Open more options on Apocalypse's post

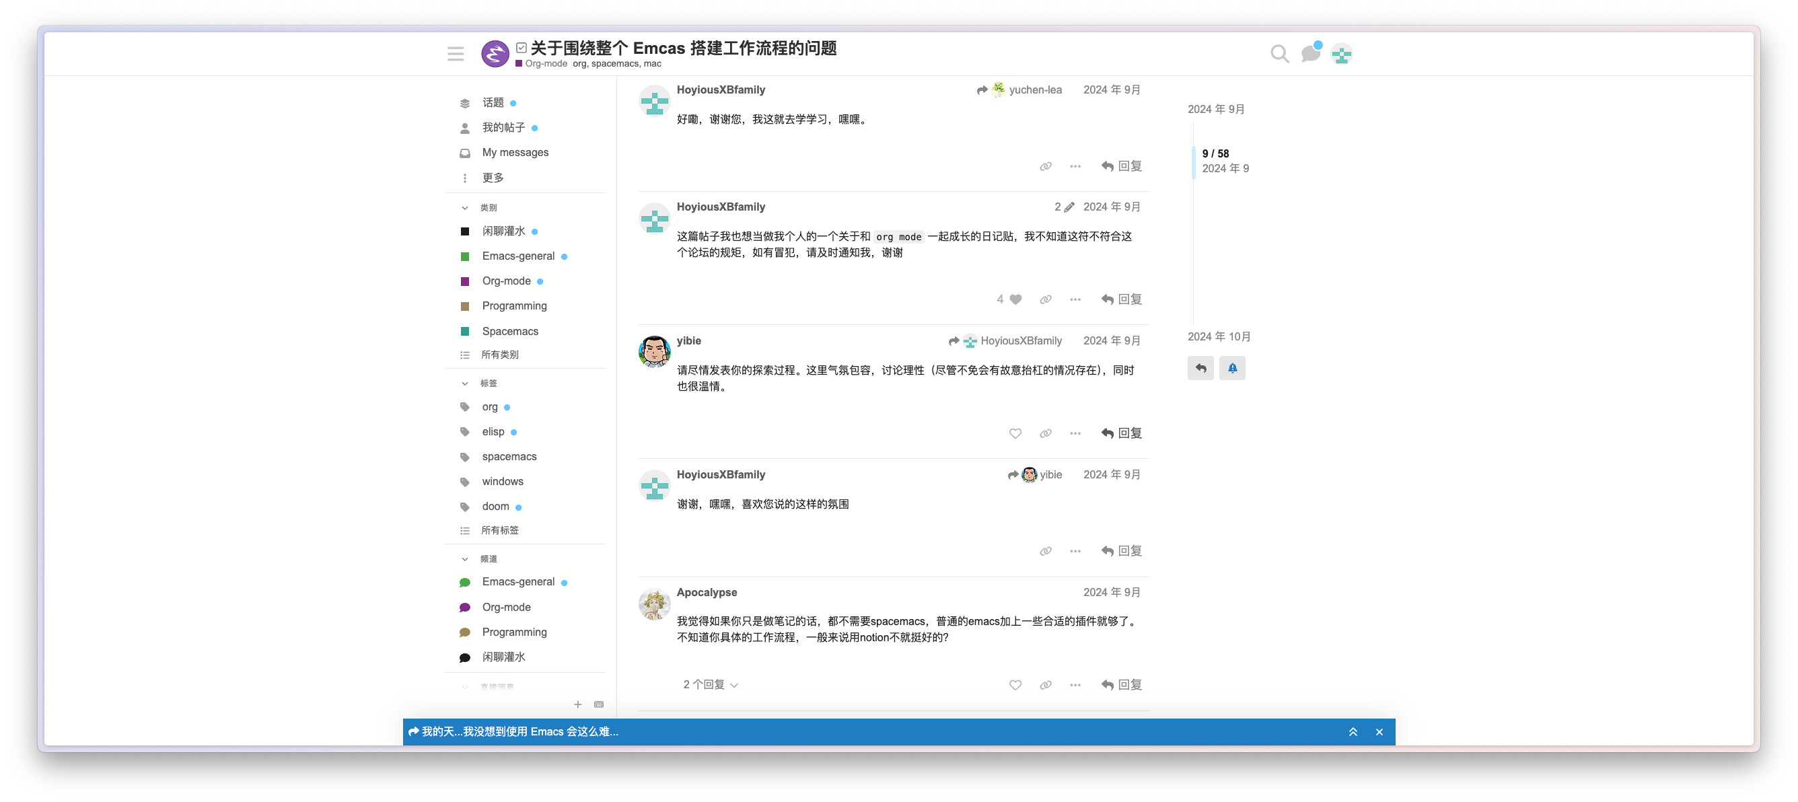click(x=1075, y=685)
